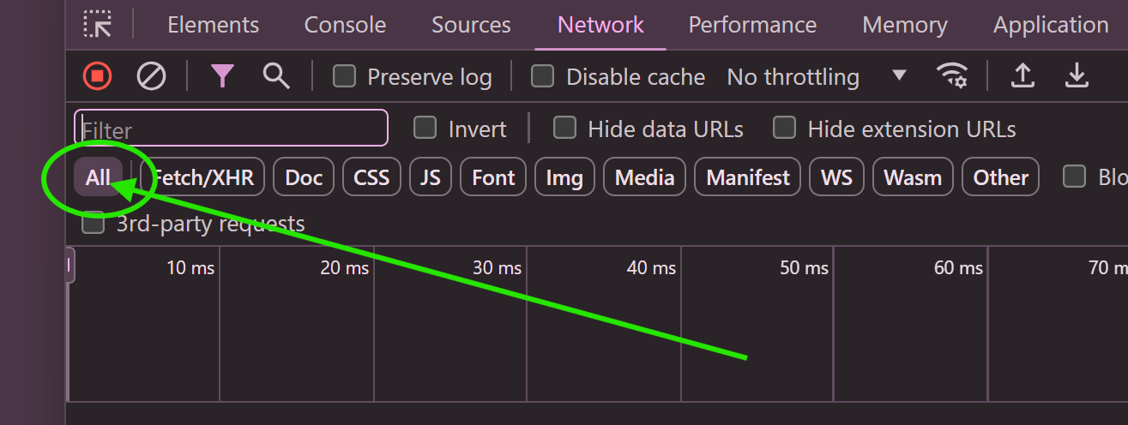Open the No throttling dropdown
This screenshot has height=425, width=1128.
click(x=816, y=76)
